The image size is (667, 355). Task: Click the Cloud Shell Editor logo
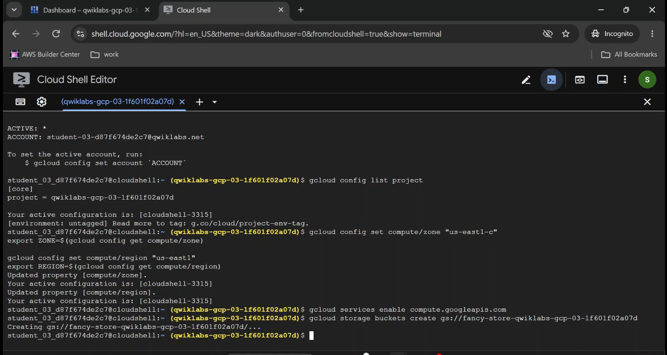click(21, 80)
